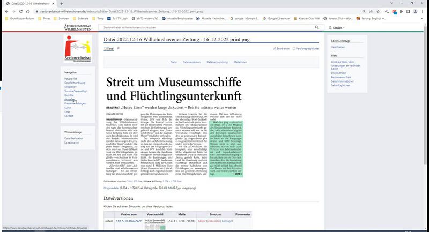The image size is (429, 232).
Task: Click Bearbeiten pencil edit link
Action: pos(282,48)
